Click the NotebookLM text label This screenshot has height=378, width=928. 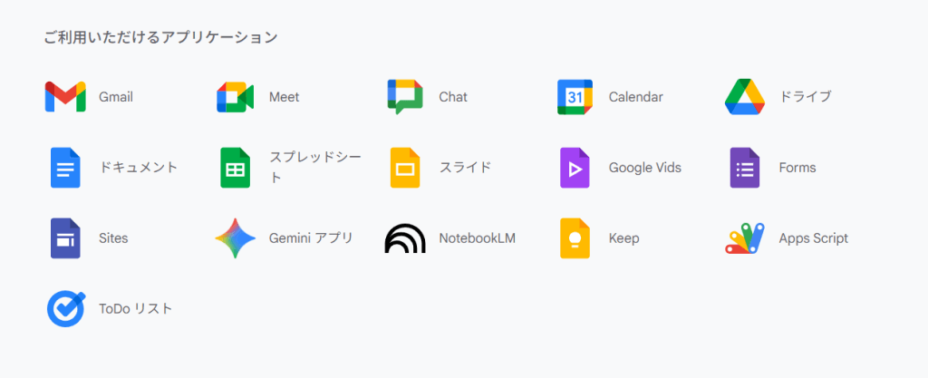[x=478, y=238]
